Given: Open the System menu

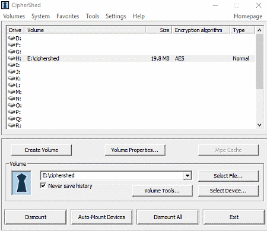Looking at the screenshot, I should click(40, 16).
